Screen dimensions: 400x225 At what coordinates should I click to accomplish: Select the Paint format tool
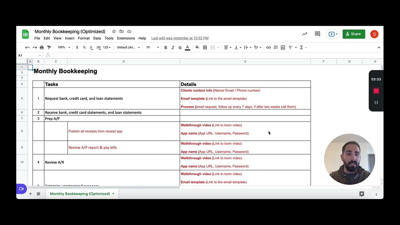[x=49, y=47]
